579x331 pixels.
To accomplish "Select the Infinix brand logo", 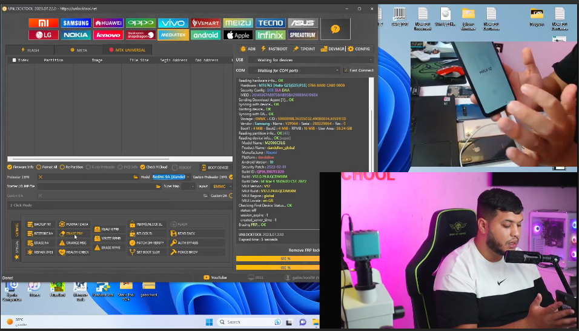I will click(270, 35).
